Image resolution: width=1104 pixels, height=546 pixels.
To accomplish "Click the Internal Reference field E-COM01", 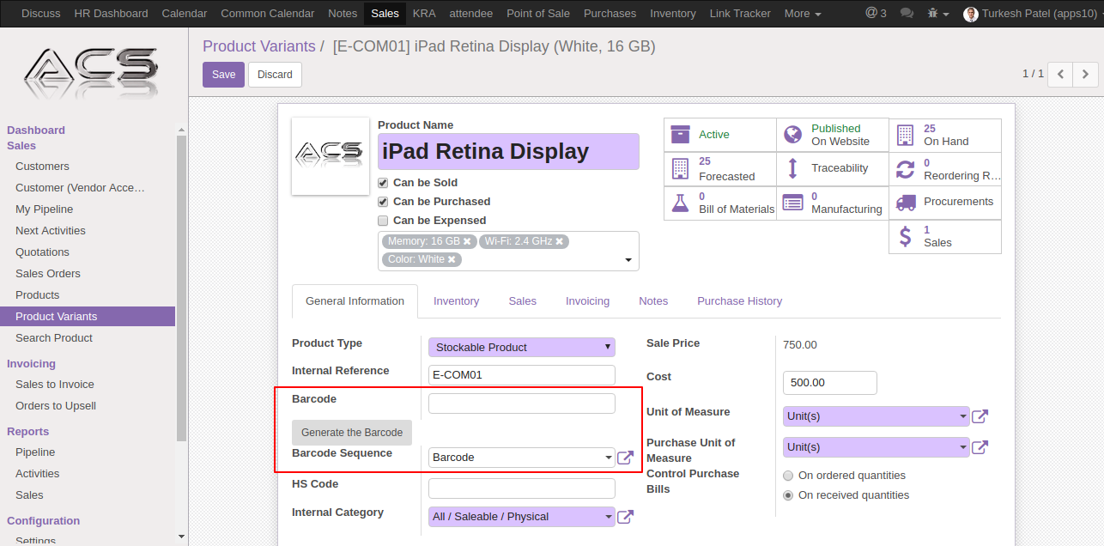I will point(522,375).
